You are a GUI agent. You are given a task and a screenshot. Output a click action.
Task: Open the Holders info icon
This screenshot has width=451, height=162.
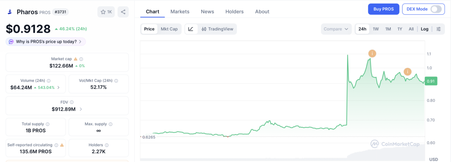pyautogui.click(x=107, y=145)
